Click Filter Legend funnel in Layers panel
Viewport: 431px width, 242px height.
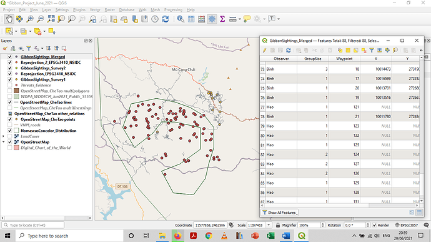click(x=29, y=48)
